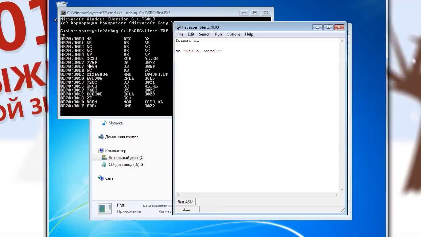Open the Help menu
Screen dimensions: 421x237
point(249,34)
